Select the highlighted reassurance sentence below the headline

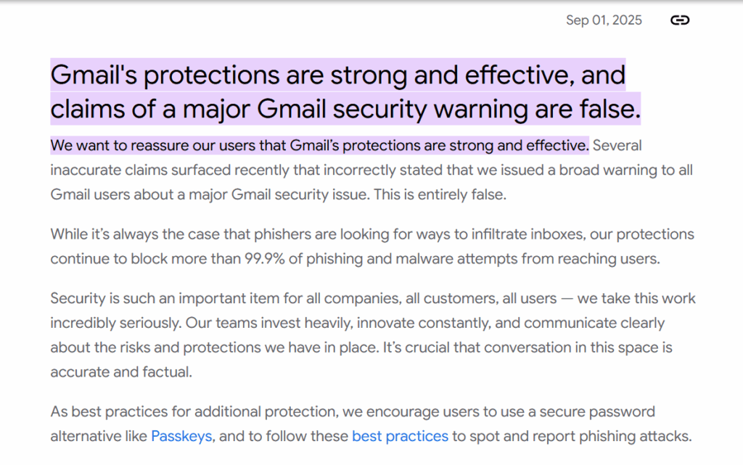coord(319,145)
